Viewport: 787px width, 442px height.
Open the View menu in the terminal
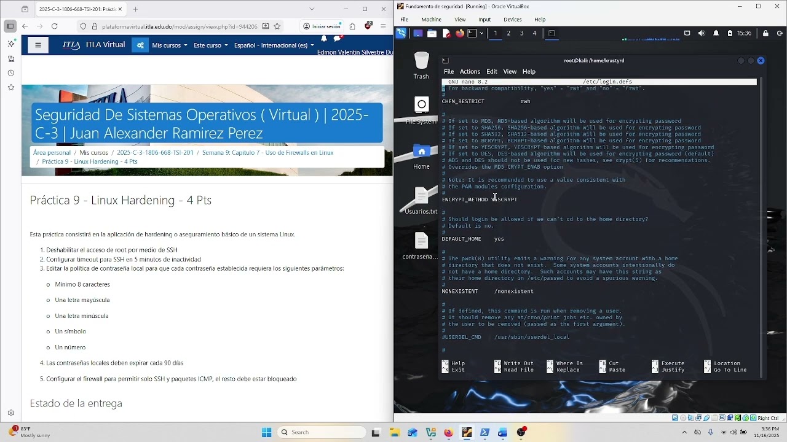[x=510, y=71]
